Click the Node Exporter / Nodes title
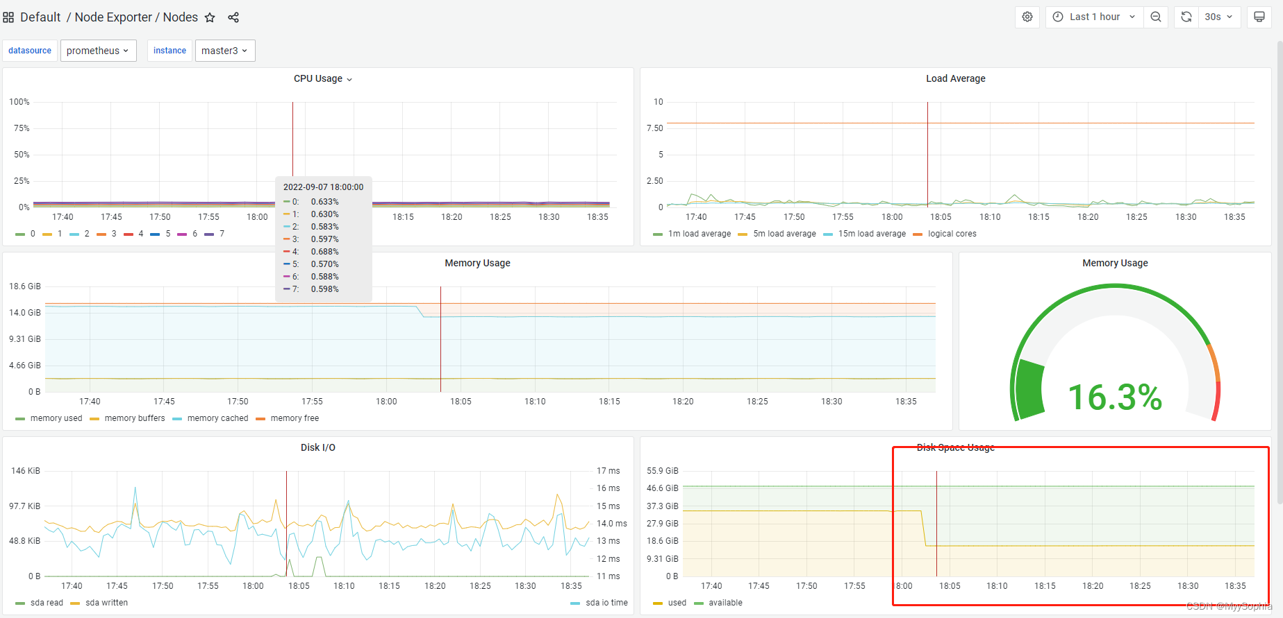Viewport: 1283px width, 618px height. [x=136, y=17]
